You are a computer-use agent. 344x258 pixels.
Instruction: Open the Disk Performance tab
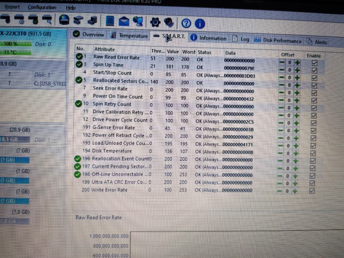278,40
